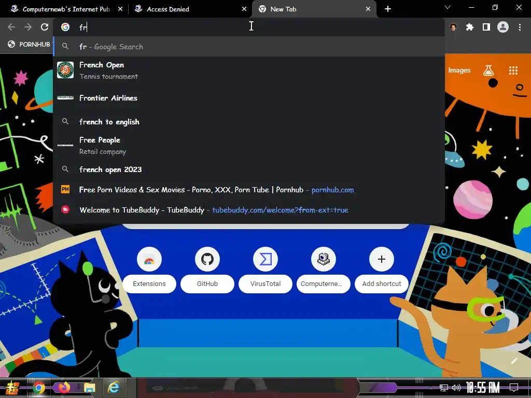Click the volume speaker tray icon
This screenshot has width=531, height=398.
tap(456, 388)
